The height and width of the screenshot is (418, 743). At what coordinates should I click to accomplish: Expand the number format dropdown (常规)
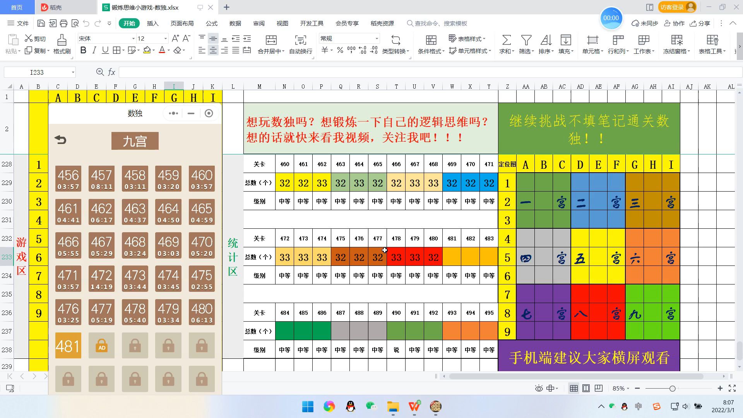(377, 39)
